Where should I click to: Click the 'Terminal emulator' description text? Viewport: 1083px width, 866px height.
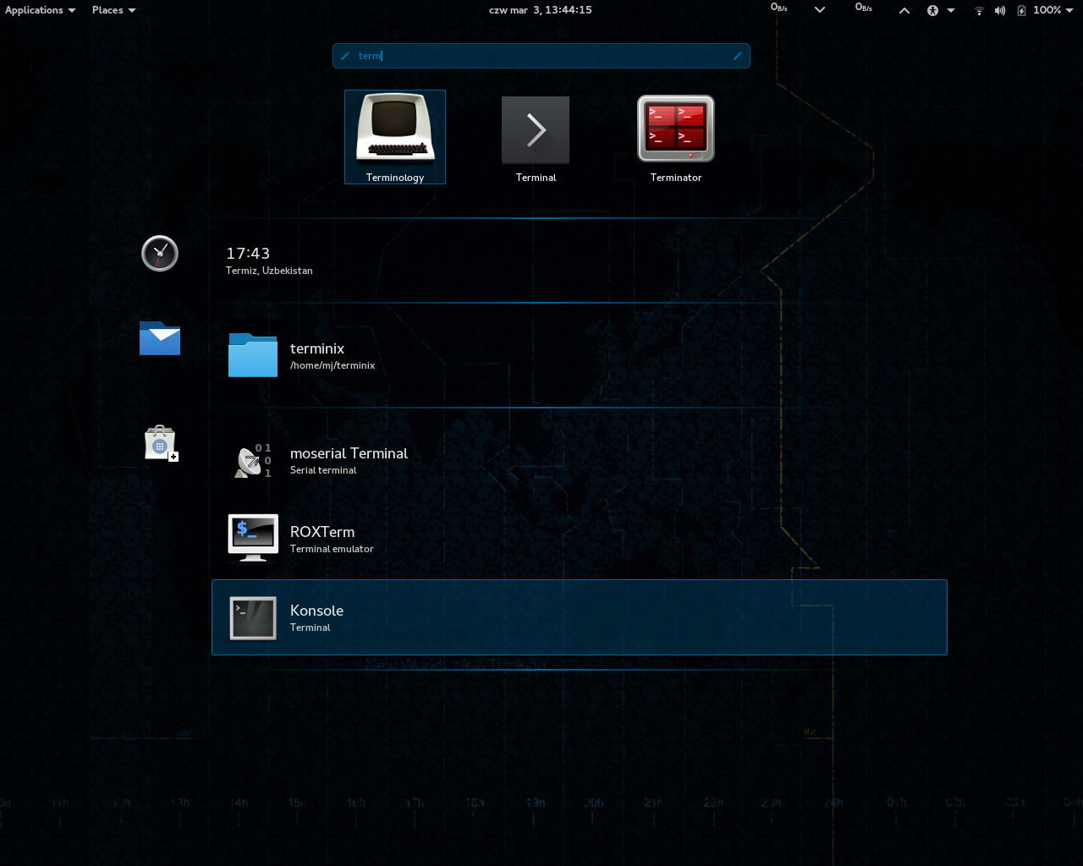332,549
